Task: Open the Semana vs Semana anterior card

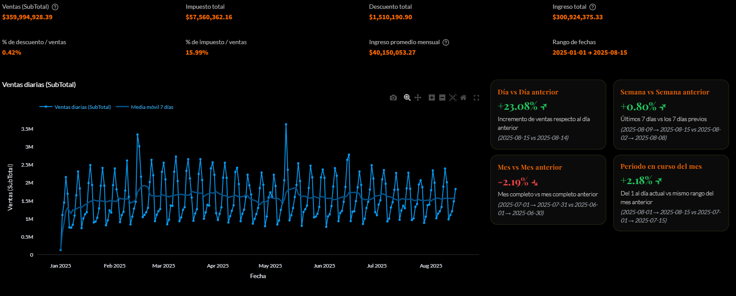Action: pyautogui.click(x=671, y=115)
